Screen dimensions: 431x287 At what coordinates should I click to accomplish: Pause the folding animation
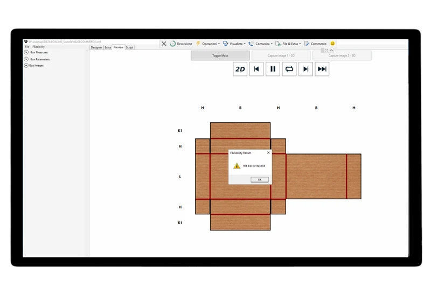(273, 69)
